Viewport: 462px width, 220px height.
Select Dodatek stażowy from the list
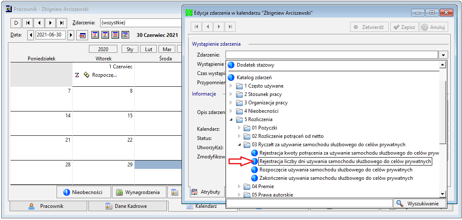tap(255, 65)
